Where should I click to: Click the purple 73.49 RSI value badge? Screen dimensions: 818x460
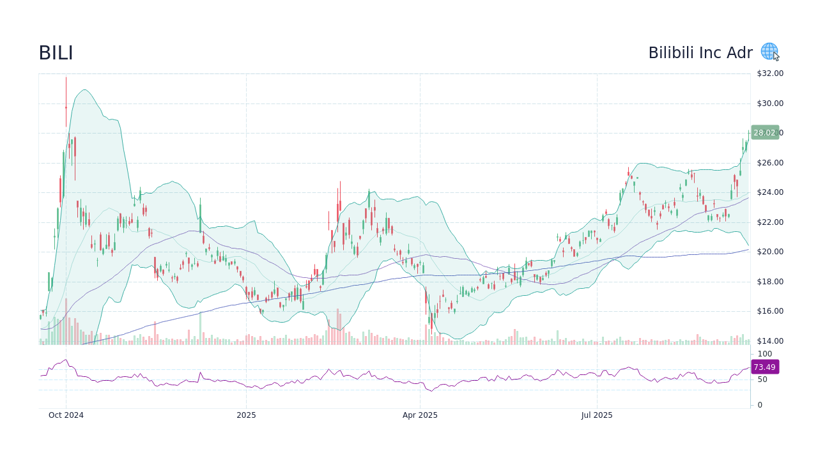[764, 367]
